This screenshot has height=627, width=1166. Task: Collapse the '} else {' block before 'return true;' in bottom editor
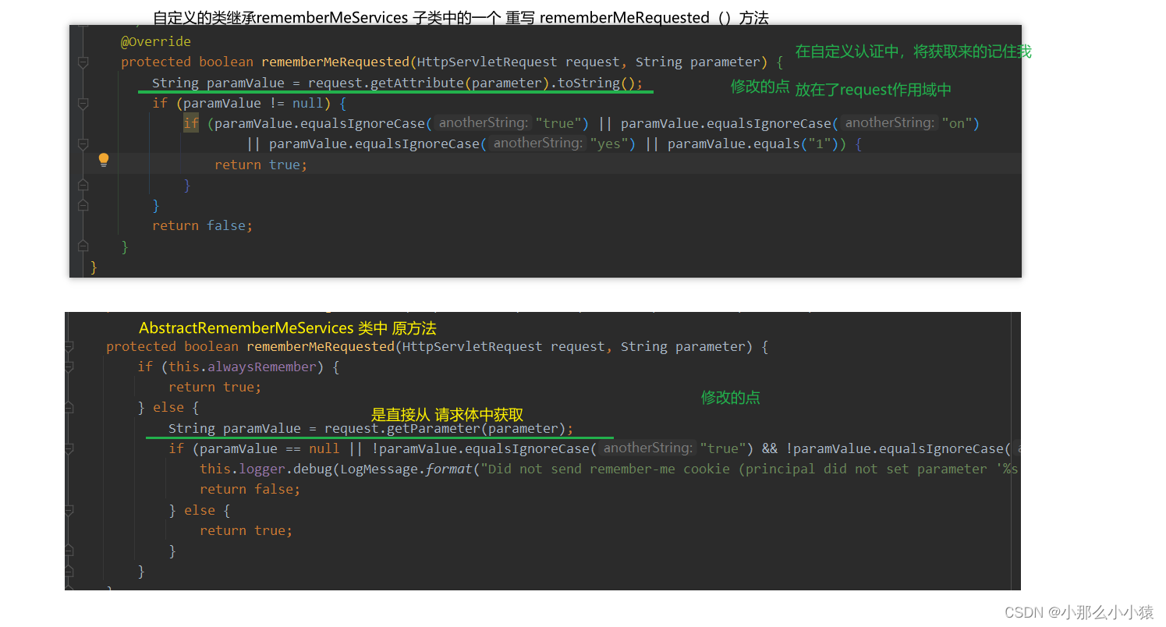pos(69,510)
